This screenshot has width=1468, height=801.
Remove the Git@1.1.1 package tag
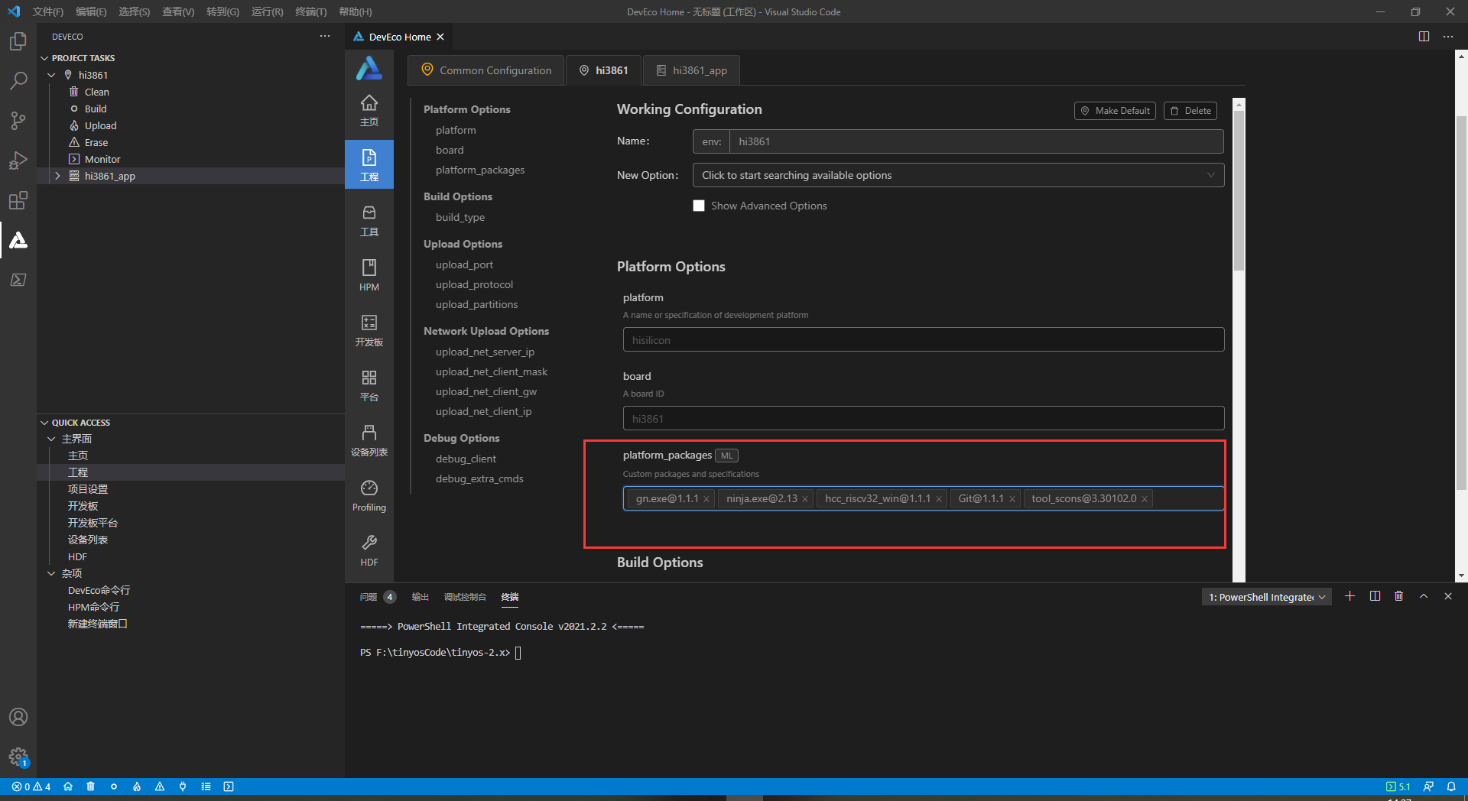pyautogui.click(x=1012, y=499)
